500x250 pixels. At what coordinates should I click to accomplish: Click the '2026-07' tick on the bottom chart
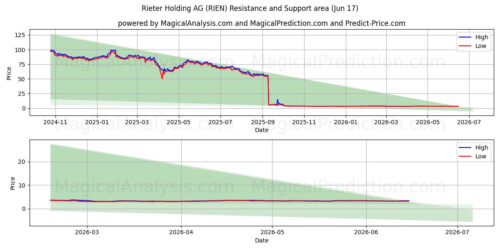click(x=457, y=232)
